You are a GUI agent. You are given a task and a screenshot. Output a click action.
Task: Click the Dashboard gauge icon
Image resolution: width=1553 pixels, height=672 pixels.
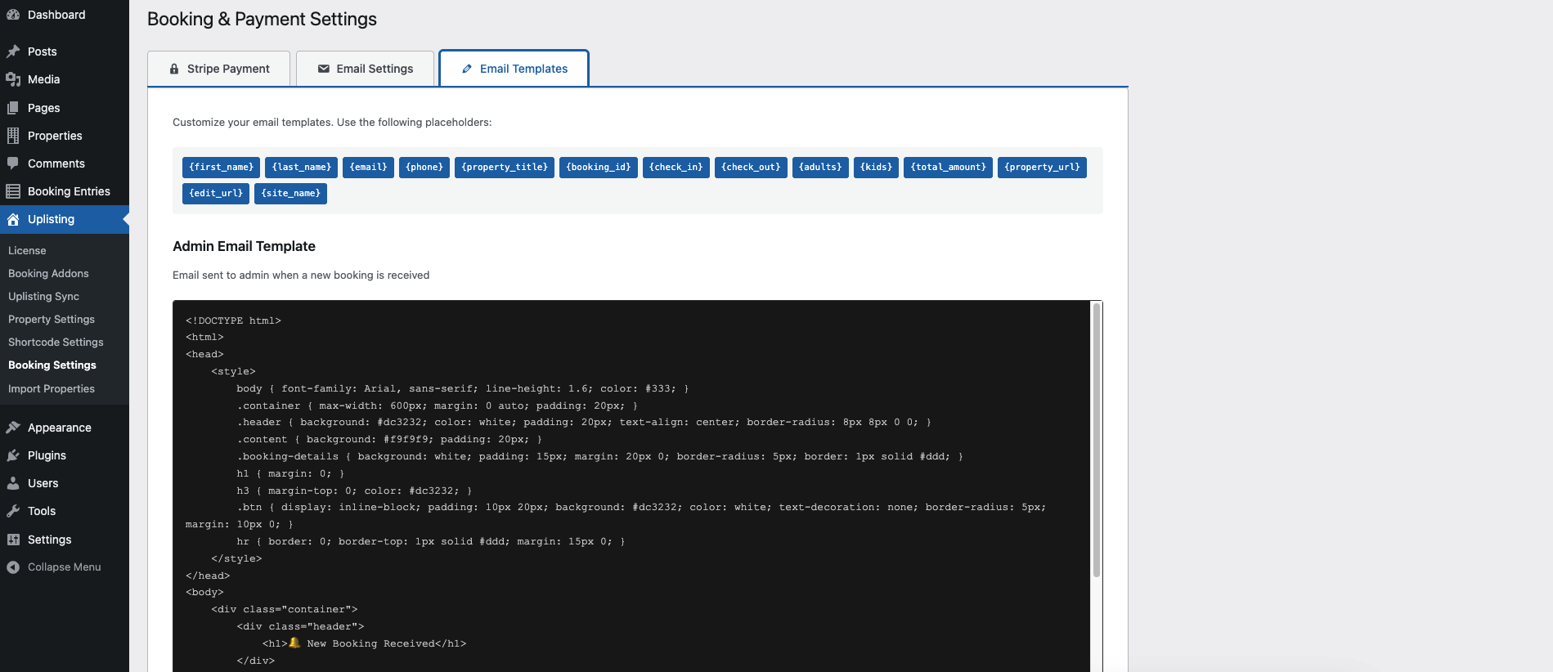point(13,15)
